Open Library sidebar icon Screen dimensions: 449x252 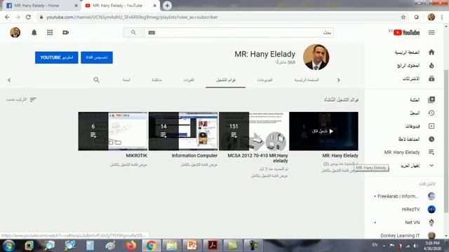431,99
